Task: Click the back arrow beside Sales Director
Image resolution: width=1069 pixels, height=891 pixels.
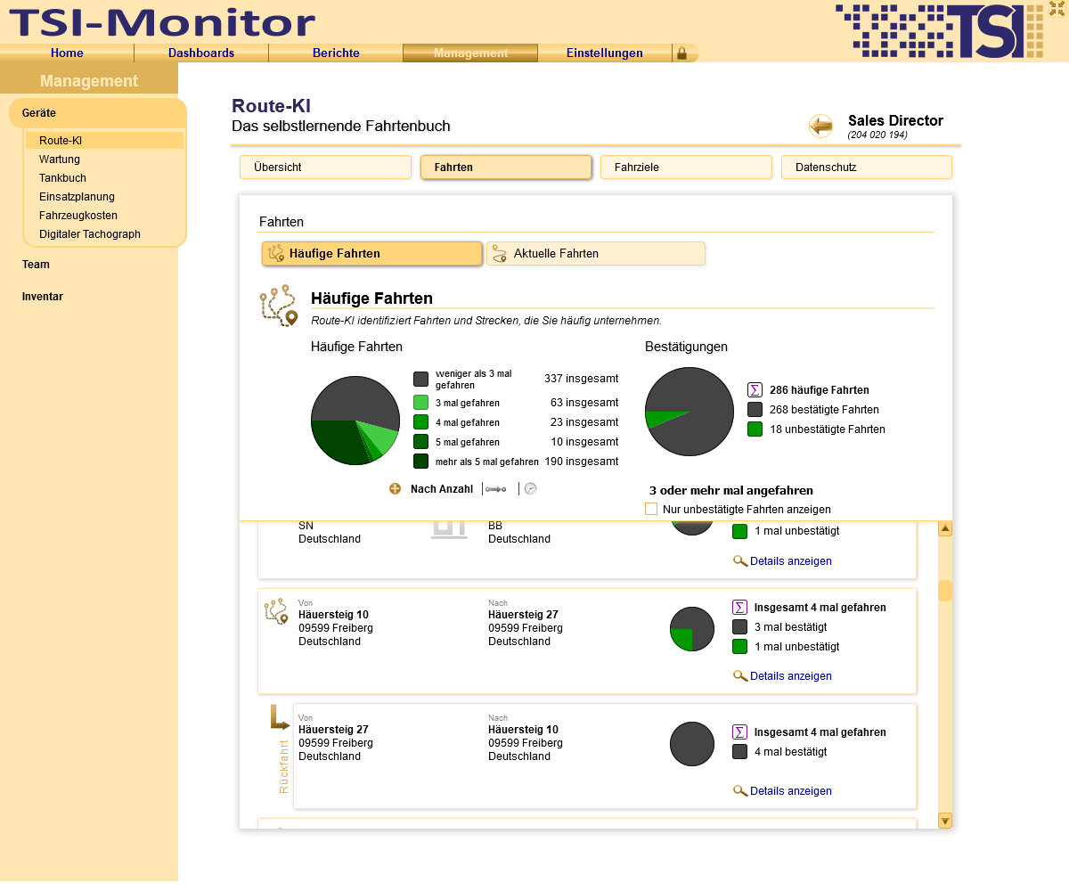Action: [820, 127]
